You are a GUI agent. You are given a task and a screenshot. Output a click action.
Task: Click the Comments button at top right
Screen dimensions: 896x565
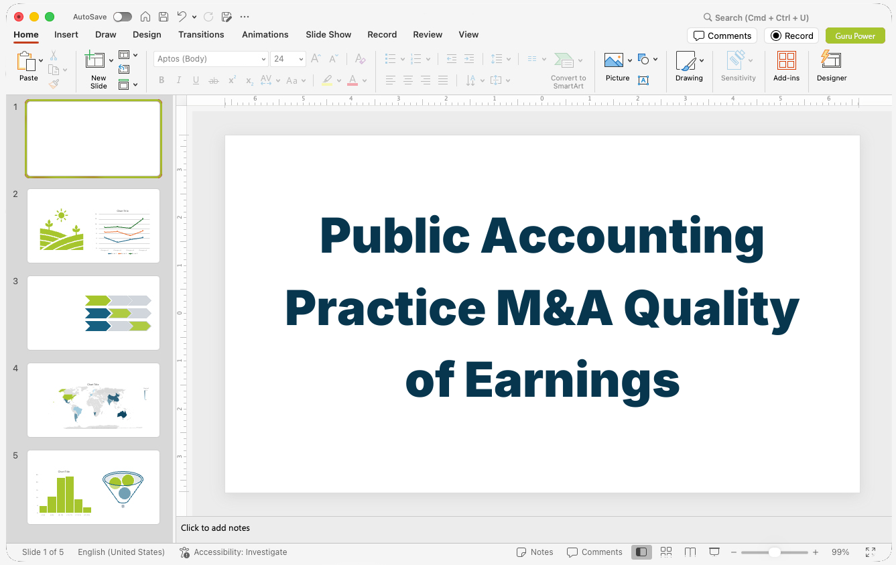[722, 36]
